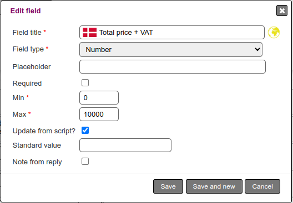Click into the Field title text input
Image resolution: width=293 pixels, height=203 pixels.
(x=172, y=33)
